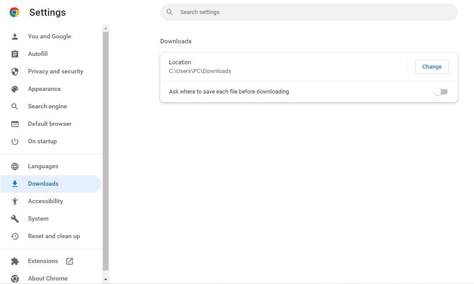Image resolution: width=474 pixels, height=284 pixels.
Task: Click the Reset and clean up clock icon
Action: pyautogui.click(x=15, y=236)
